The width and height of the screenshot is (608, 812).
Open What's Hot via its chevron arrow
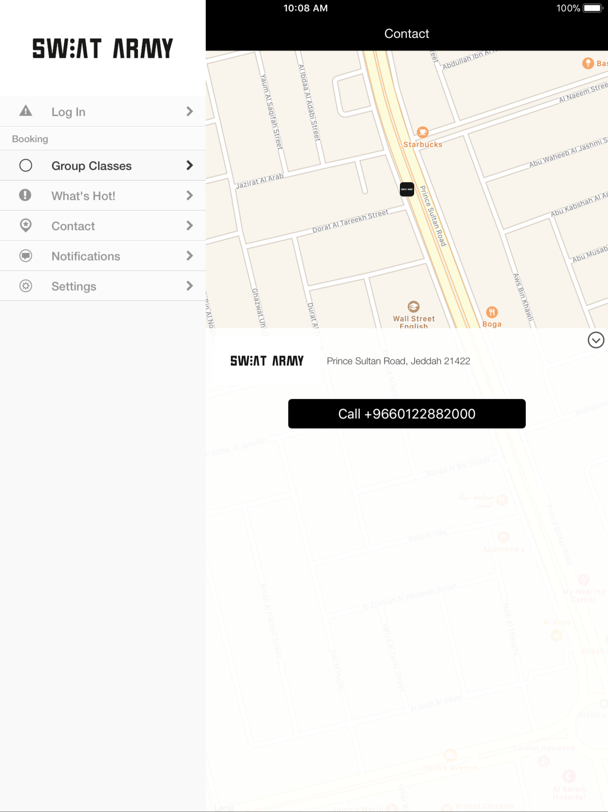[x=189, y=196]
